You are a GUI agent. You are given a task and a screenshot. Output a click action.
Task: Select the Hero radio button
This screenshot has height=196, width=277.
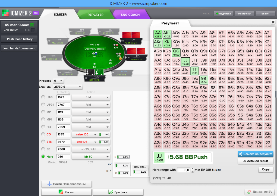(x=43, y=156)
